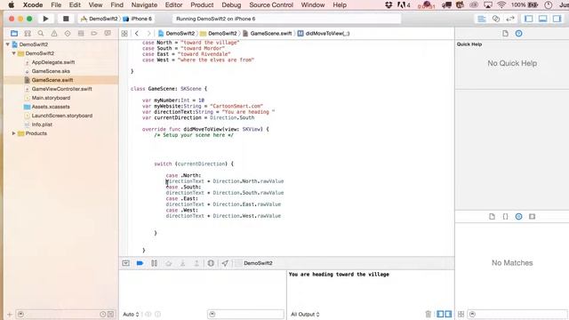Show related items grid icon in editor
569x320 pixels.
click(x=124, y=34)
